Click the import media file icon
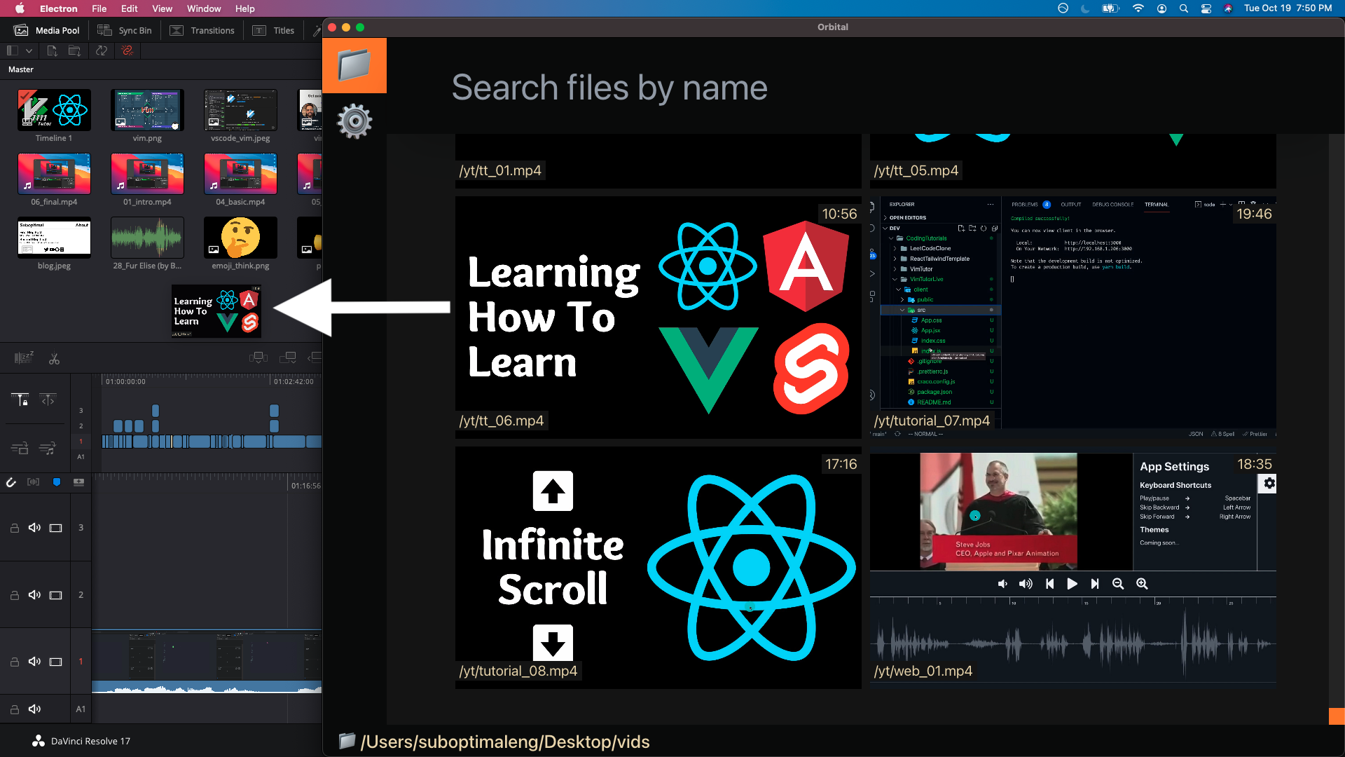The height and width of the screenshot is (757, 1345). pyautogui.click(x=52, y=50)
